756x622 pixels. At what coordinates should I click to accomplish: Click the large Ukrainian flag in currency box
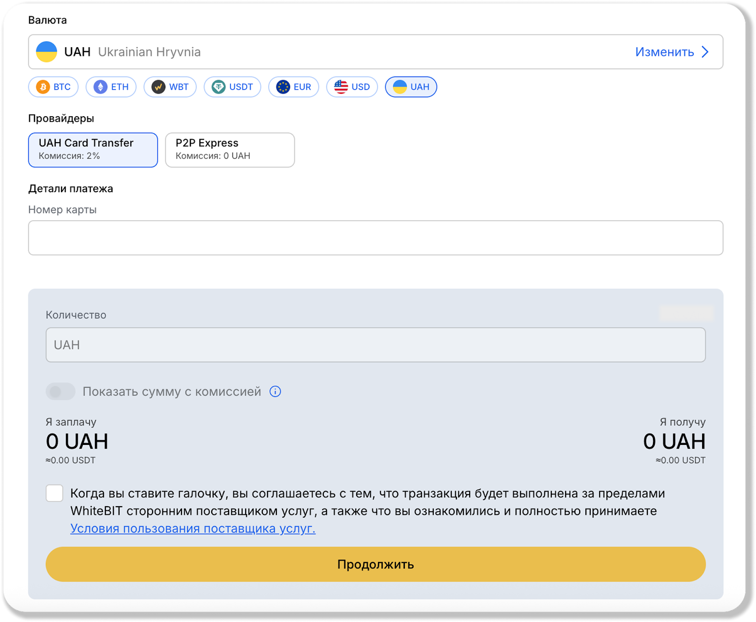pyautogui.click(x=47, y=52)
